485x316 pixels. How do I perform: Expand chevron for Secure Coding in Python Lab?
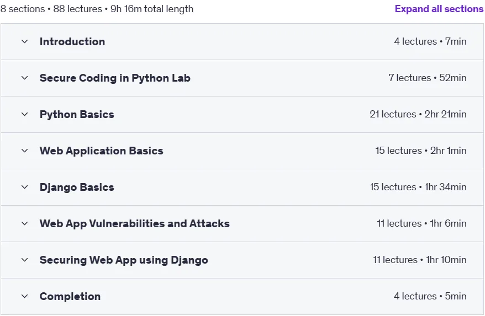coord(24,78)
